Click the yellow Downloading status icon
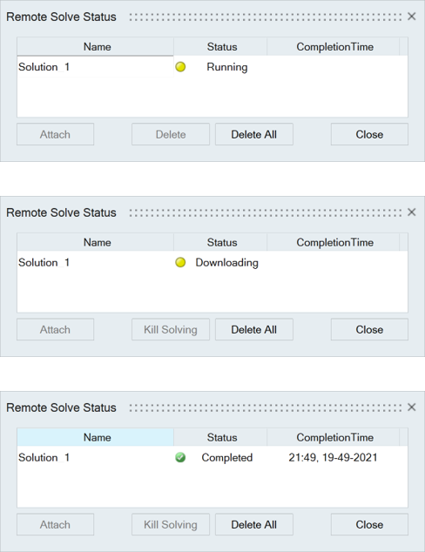This screenshot has height=552, width=425. point(180,262)
